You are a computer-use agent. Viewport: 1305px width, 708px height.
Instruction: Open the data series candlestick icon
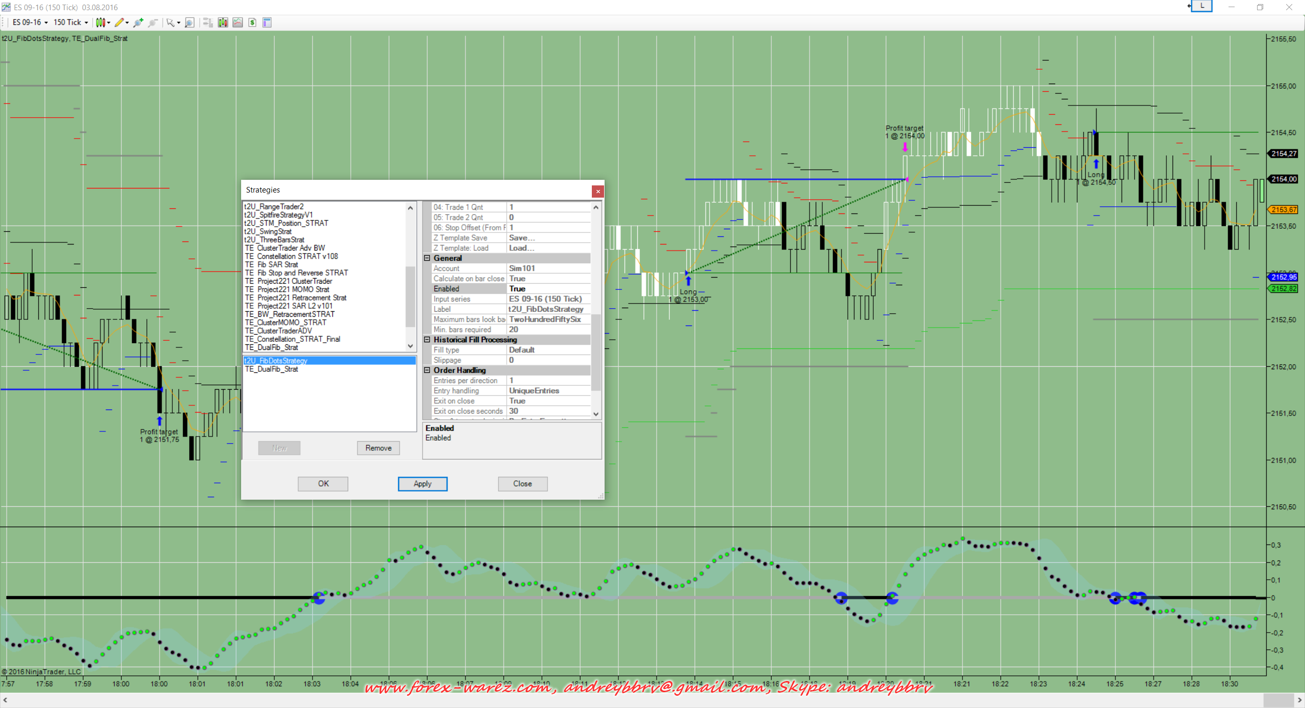point(223,22)
